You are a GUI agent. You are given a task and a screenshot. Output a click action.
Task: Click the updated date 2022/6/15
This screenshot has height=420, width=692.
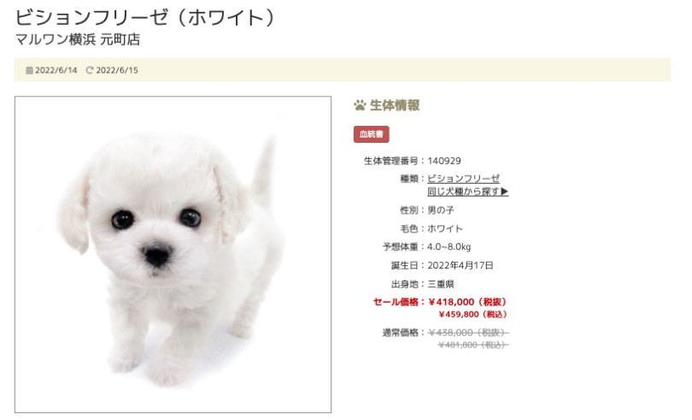(117, 70)
